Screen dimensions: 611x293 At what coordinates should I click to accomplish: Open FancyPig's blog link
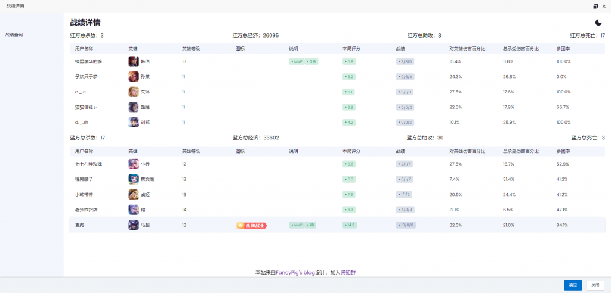295,273
